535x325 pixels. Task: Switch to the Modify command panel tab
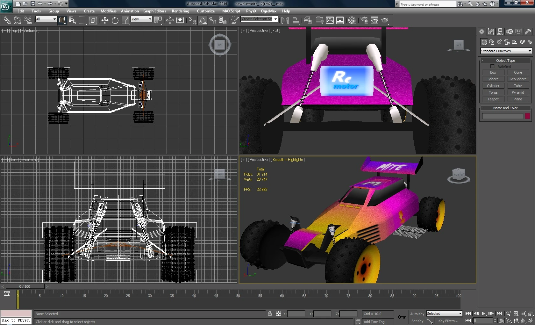(x=491, y=32)
